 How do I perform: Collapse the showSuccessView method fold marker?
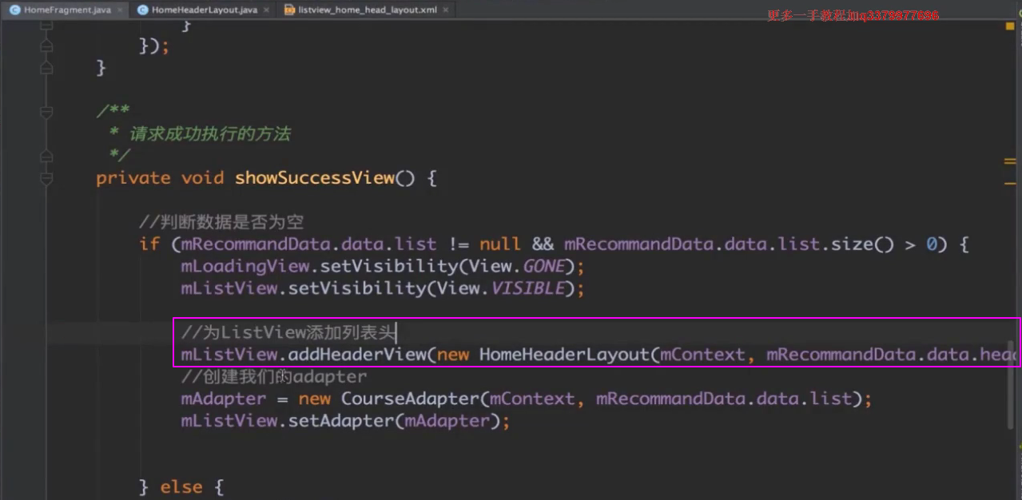(46, 178)
